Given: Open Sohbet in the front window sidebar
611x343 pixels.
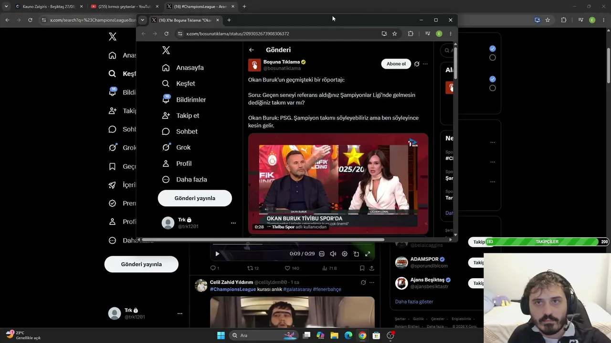Looking at the screenshot, I should point(180,131).
